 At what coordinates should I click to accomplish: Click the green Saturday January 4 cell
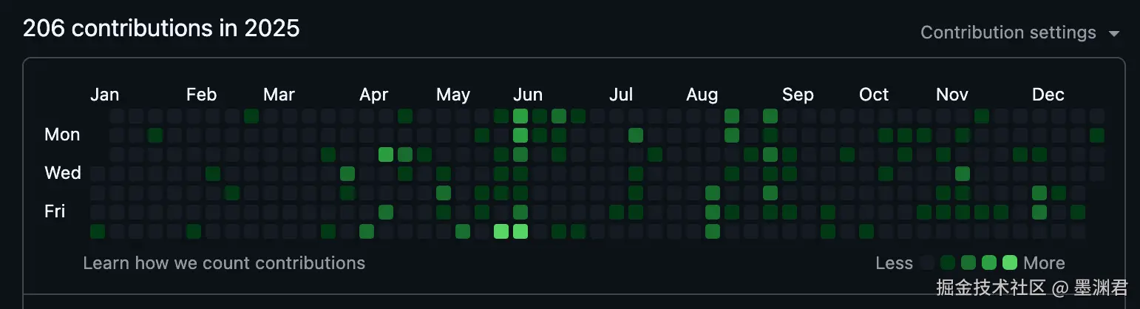(98, 231)
